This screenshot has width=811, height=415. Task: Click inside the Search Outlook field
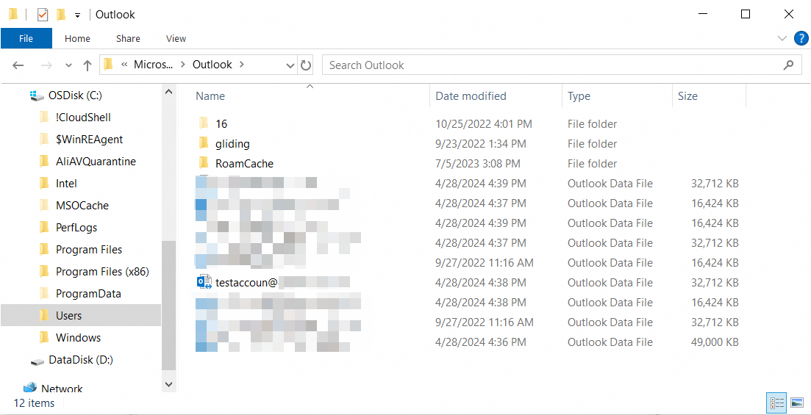551,65
